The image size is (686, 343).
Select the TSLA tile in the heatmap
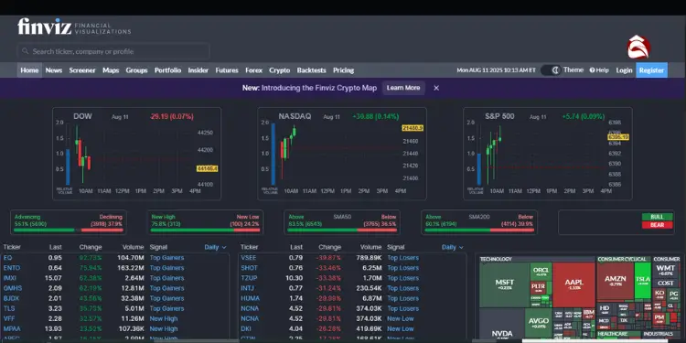[x=643, y=281]
